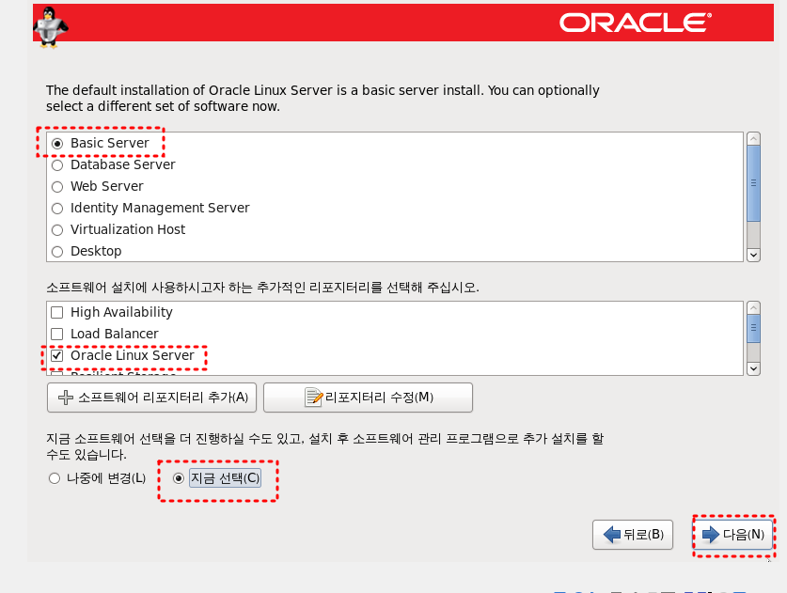This screenshot has height=593, width=787.
Task: Click the repository list scrollbar thumb
Action: point(753,328)
